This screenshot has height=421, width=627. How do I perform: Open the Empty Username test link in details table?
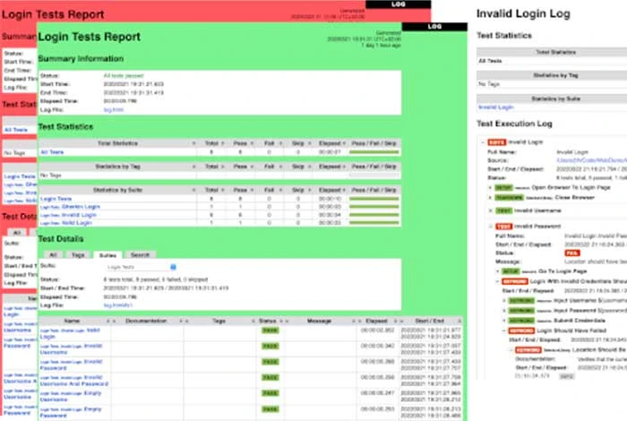(x=71, y=396)
